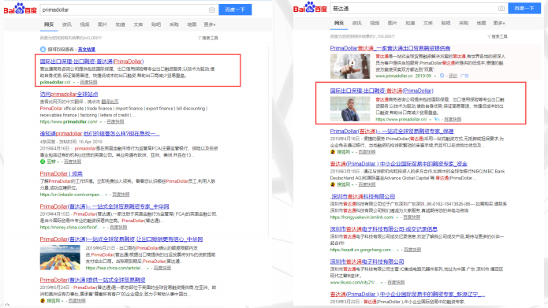Viewport: 548px width, 308px height.
Task: Click the businessman thumbnail in right results
Action: pos(350,109)
